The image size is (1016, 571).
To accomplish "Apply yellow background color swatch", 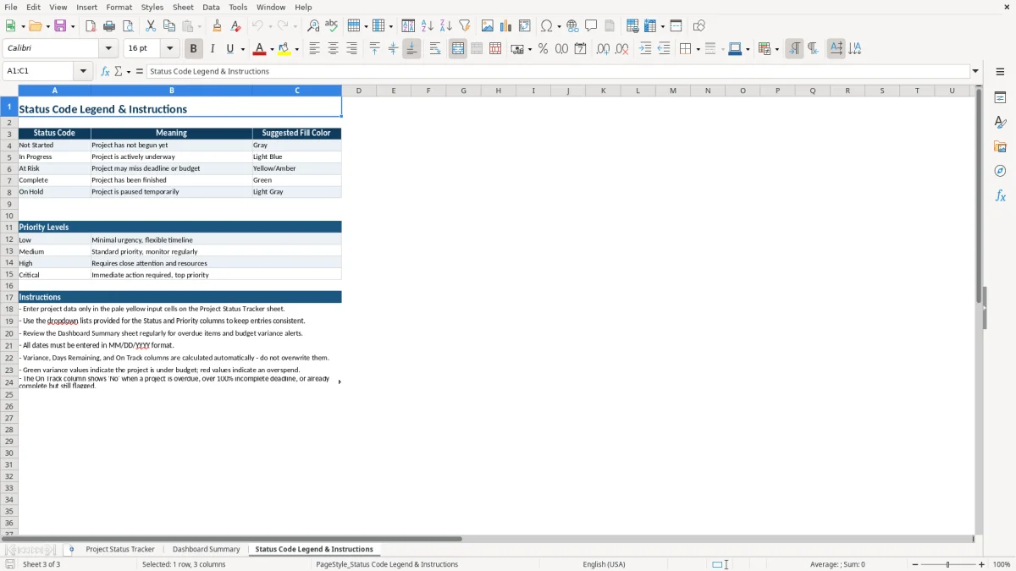I will coord(284,49).
